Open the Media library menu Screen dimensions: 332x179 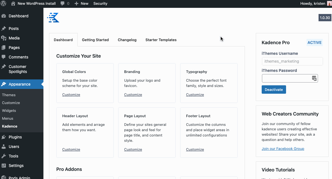pyautogui.click(x=14, y=38)
